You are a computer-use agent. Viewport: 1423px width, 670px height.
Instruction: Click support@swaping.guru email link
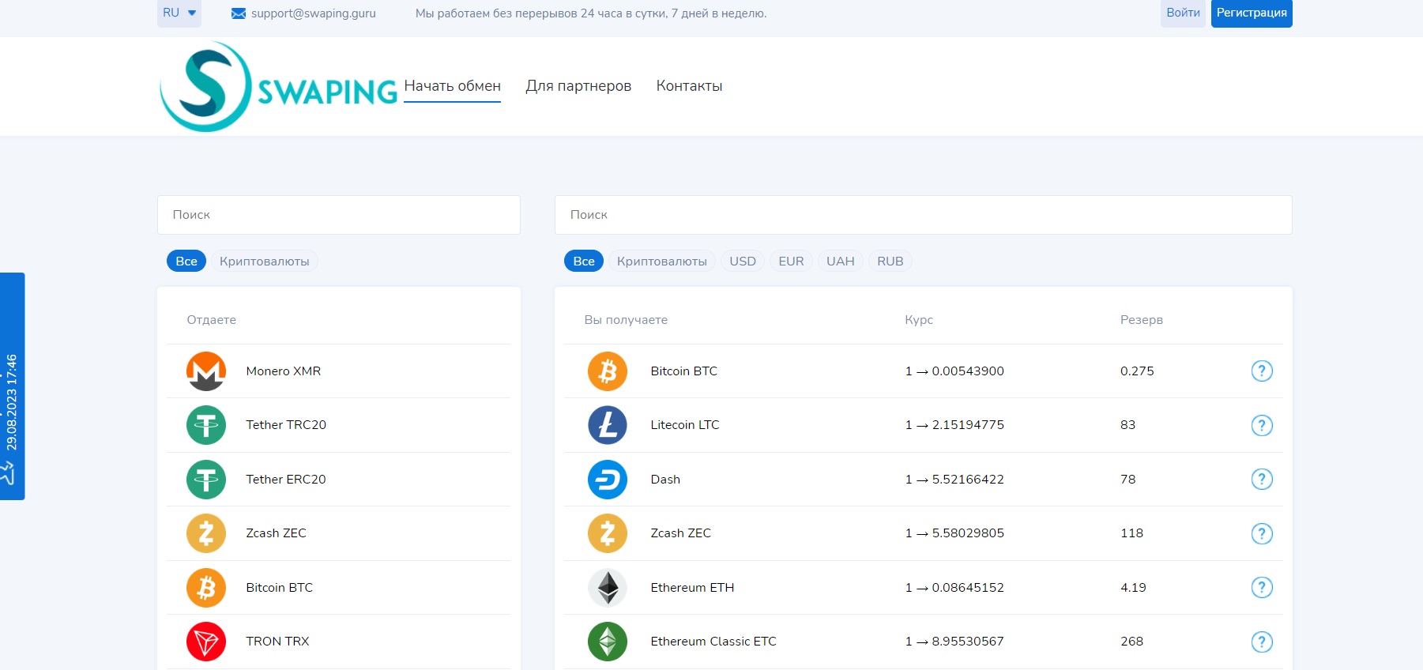314,13
